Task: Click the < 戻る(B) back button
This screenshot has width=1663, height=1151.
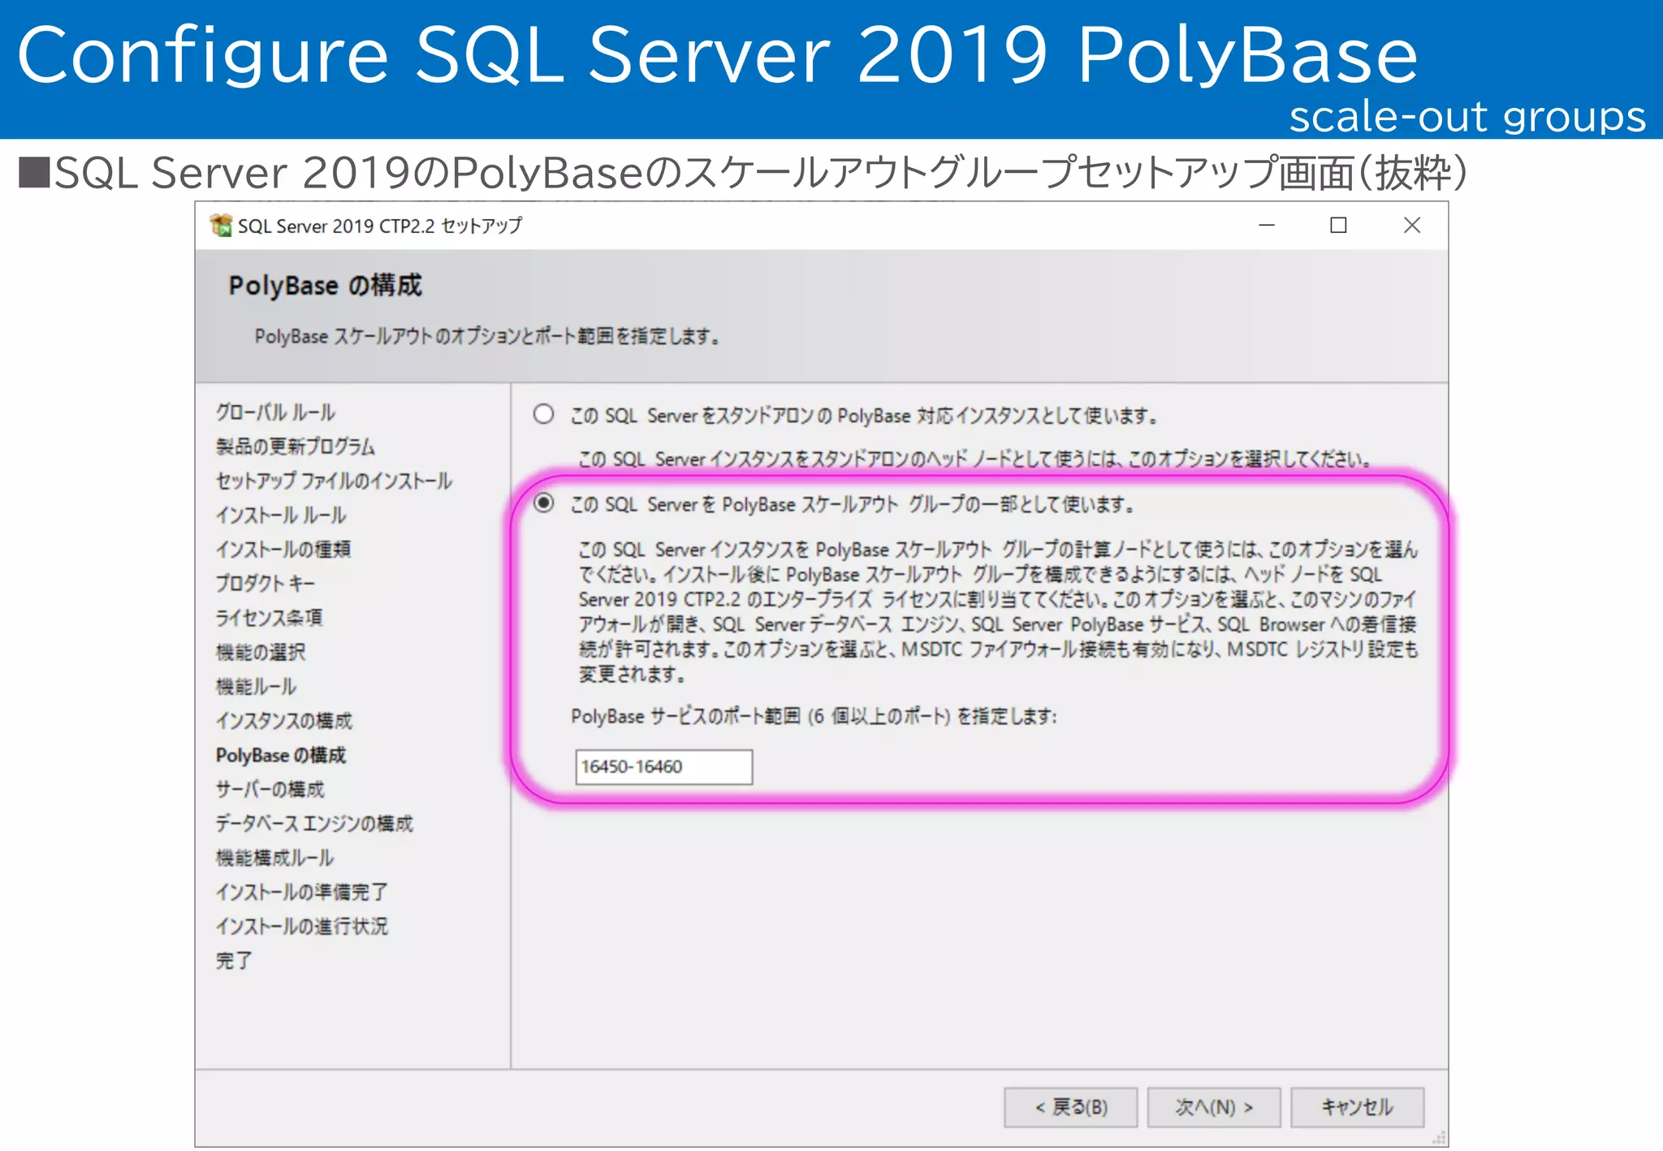Action: [1070, 1107]
